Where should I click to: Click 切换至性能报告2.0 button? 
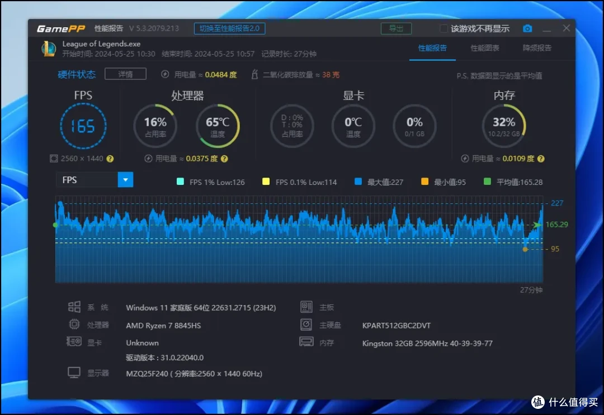(230, 28)
